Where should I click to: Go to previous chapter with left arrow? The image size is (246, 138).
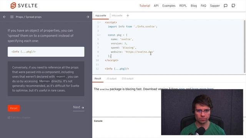tap(4, 17)
